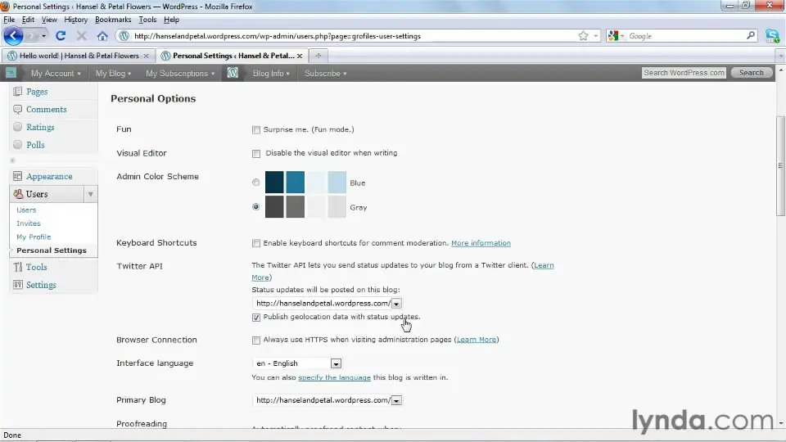Enable keyboard shortcuts for comment moderation
The height and width of the screenshot is (442, 786).
pos(256,243)
